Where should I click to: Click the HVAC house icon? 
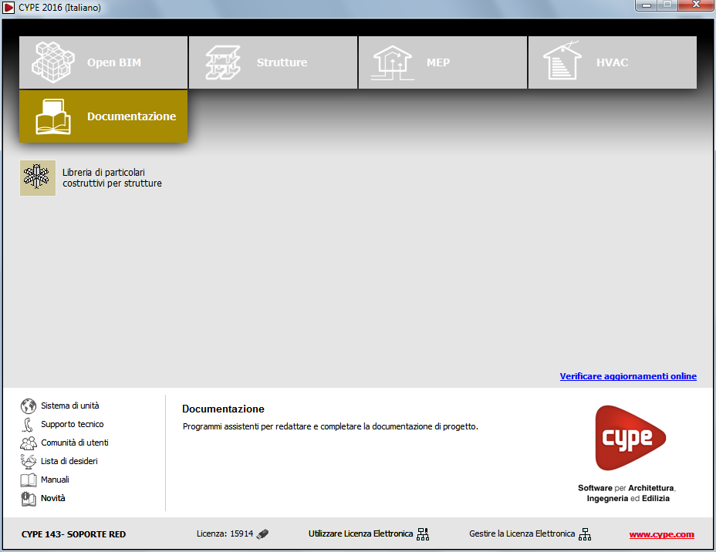(x=562, y=61)
